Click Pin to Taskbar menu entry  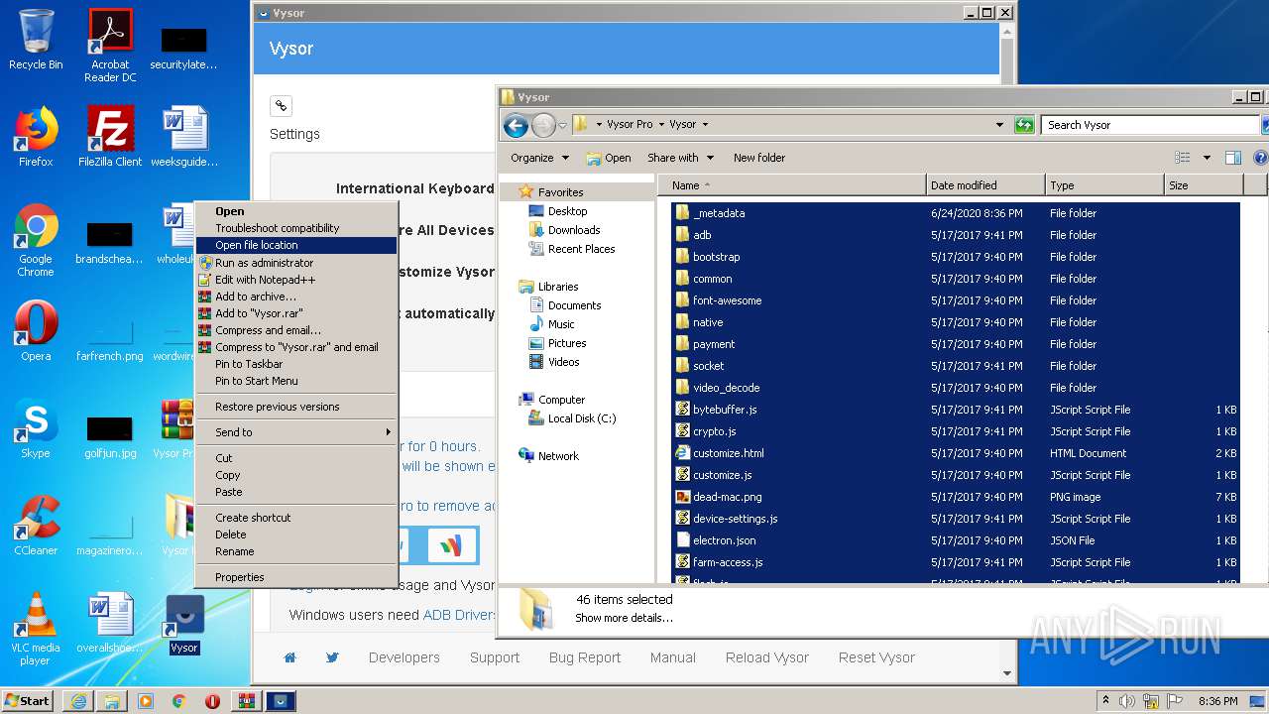[296, 364]
